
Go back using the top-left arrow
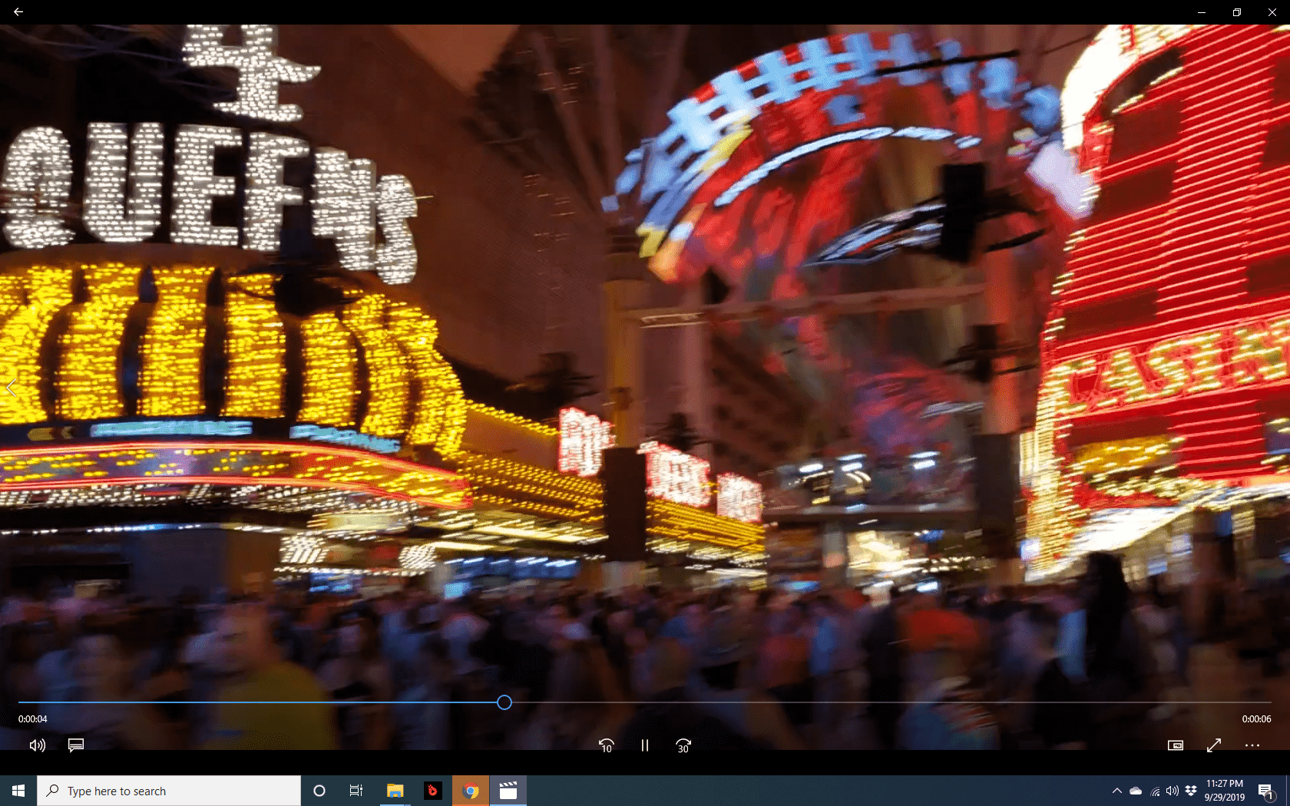[x=18, y=12]
